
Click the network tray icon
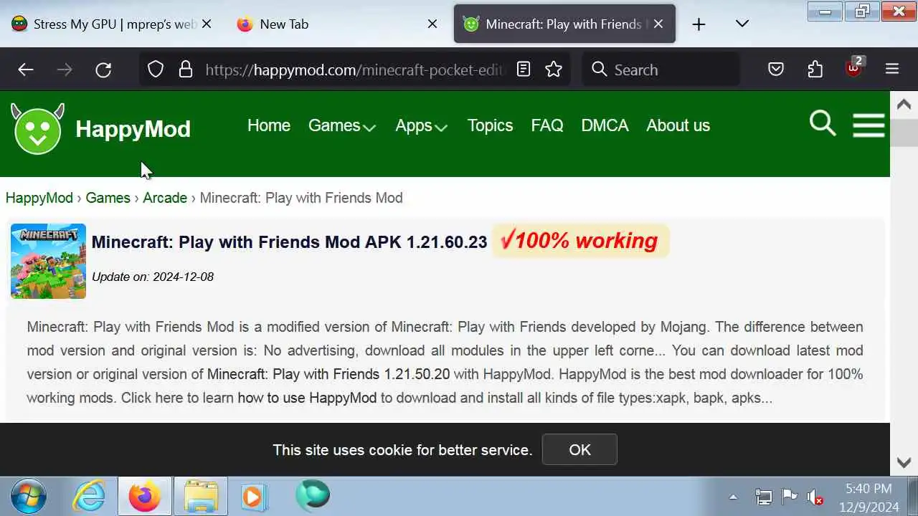tap(764, 497)
